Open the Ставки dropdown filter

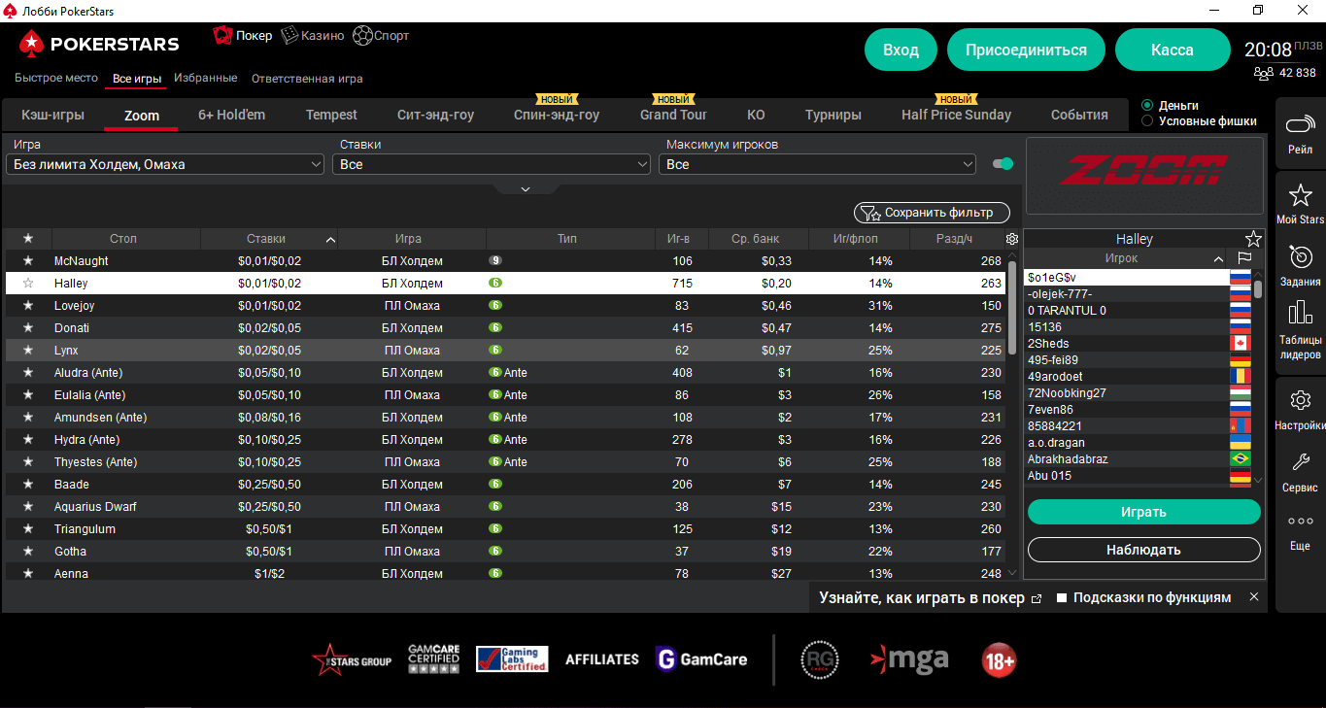click(491, 165)
